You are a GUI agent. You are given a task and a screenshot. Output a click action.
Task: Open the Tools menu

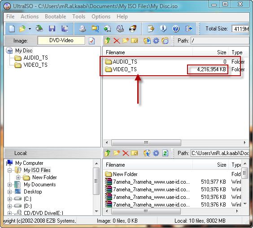tap(79, 17)
